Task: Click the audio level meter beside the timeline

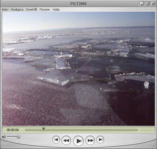Action: pos(147,130)
